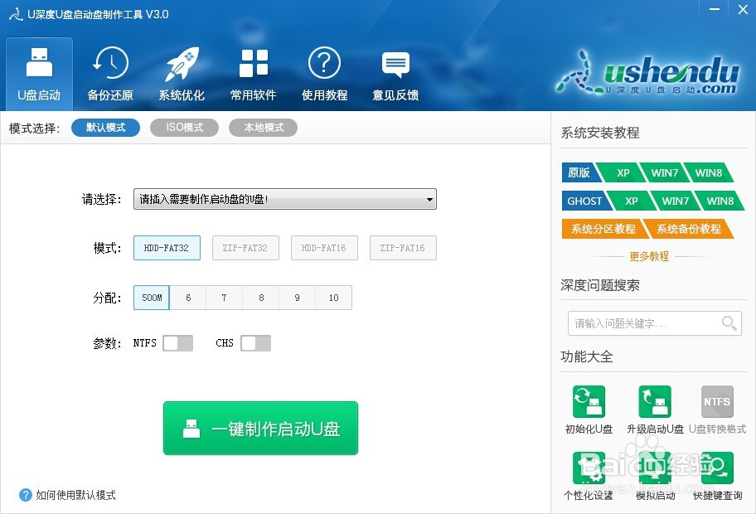This screenshot has height=514, width=756.
Task: Select the U盘启动 navigation icon
Action: [38, 73]
